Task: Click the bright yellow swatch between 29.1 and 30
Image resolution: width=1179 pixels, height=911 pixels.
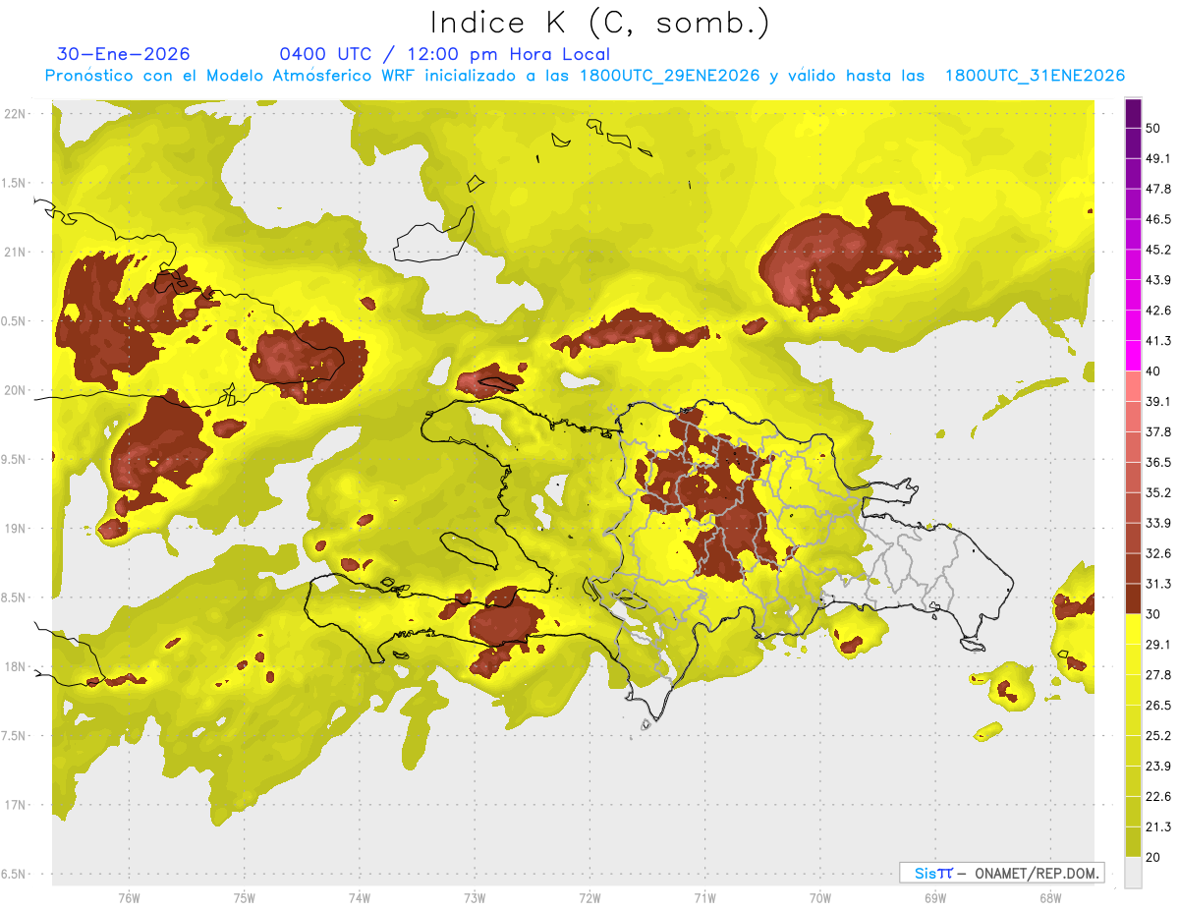Action: pos(1133,629)
